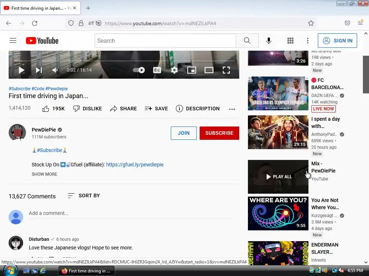Reload the current page
Image resolution: width=369 pixels, height=276 pixels.
[x=35, y=23]
